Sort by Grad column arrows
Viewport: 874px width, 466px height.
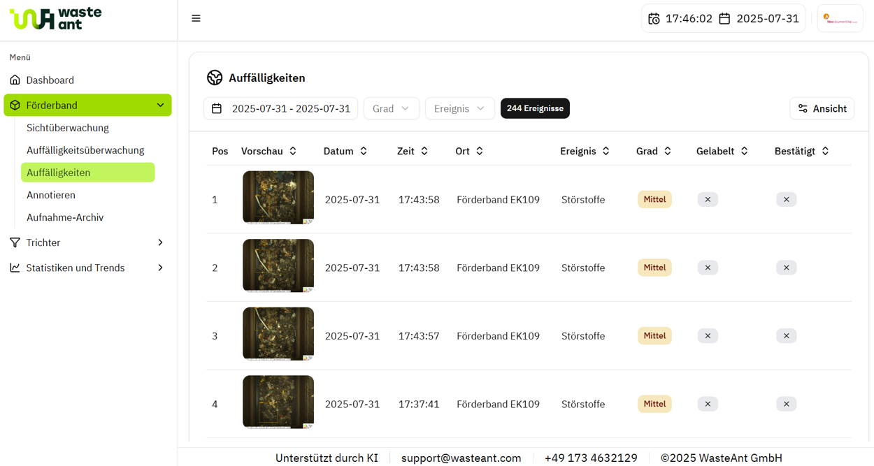point(668,151)
